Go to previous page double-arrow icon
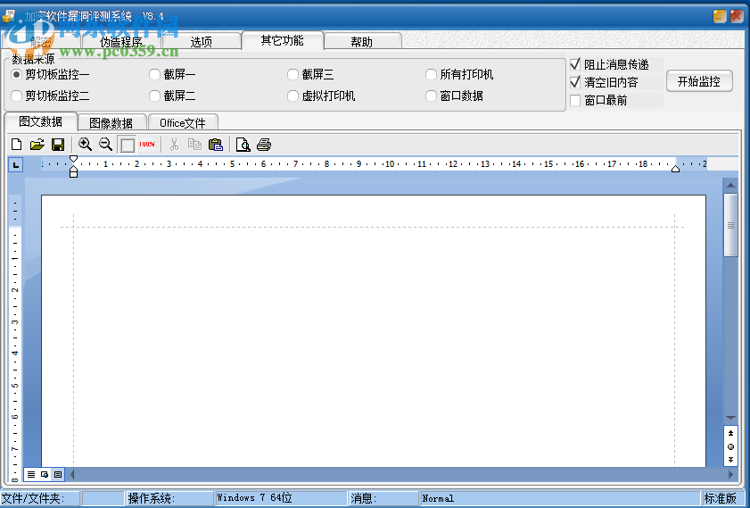Viewport: 750px width, 508px height. [x=730, y=433]
